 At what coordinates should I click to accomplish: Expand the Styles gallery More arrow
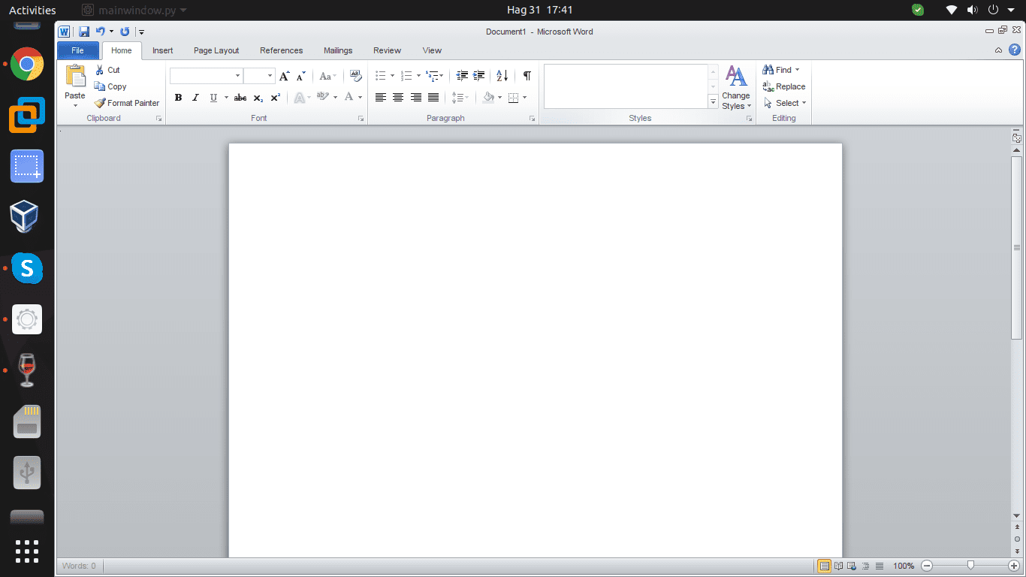(x=714, y=102)
